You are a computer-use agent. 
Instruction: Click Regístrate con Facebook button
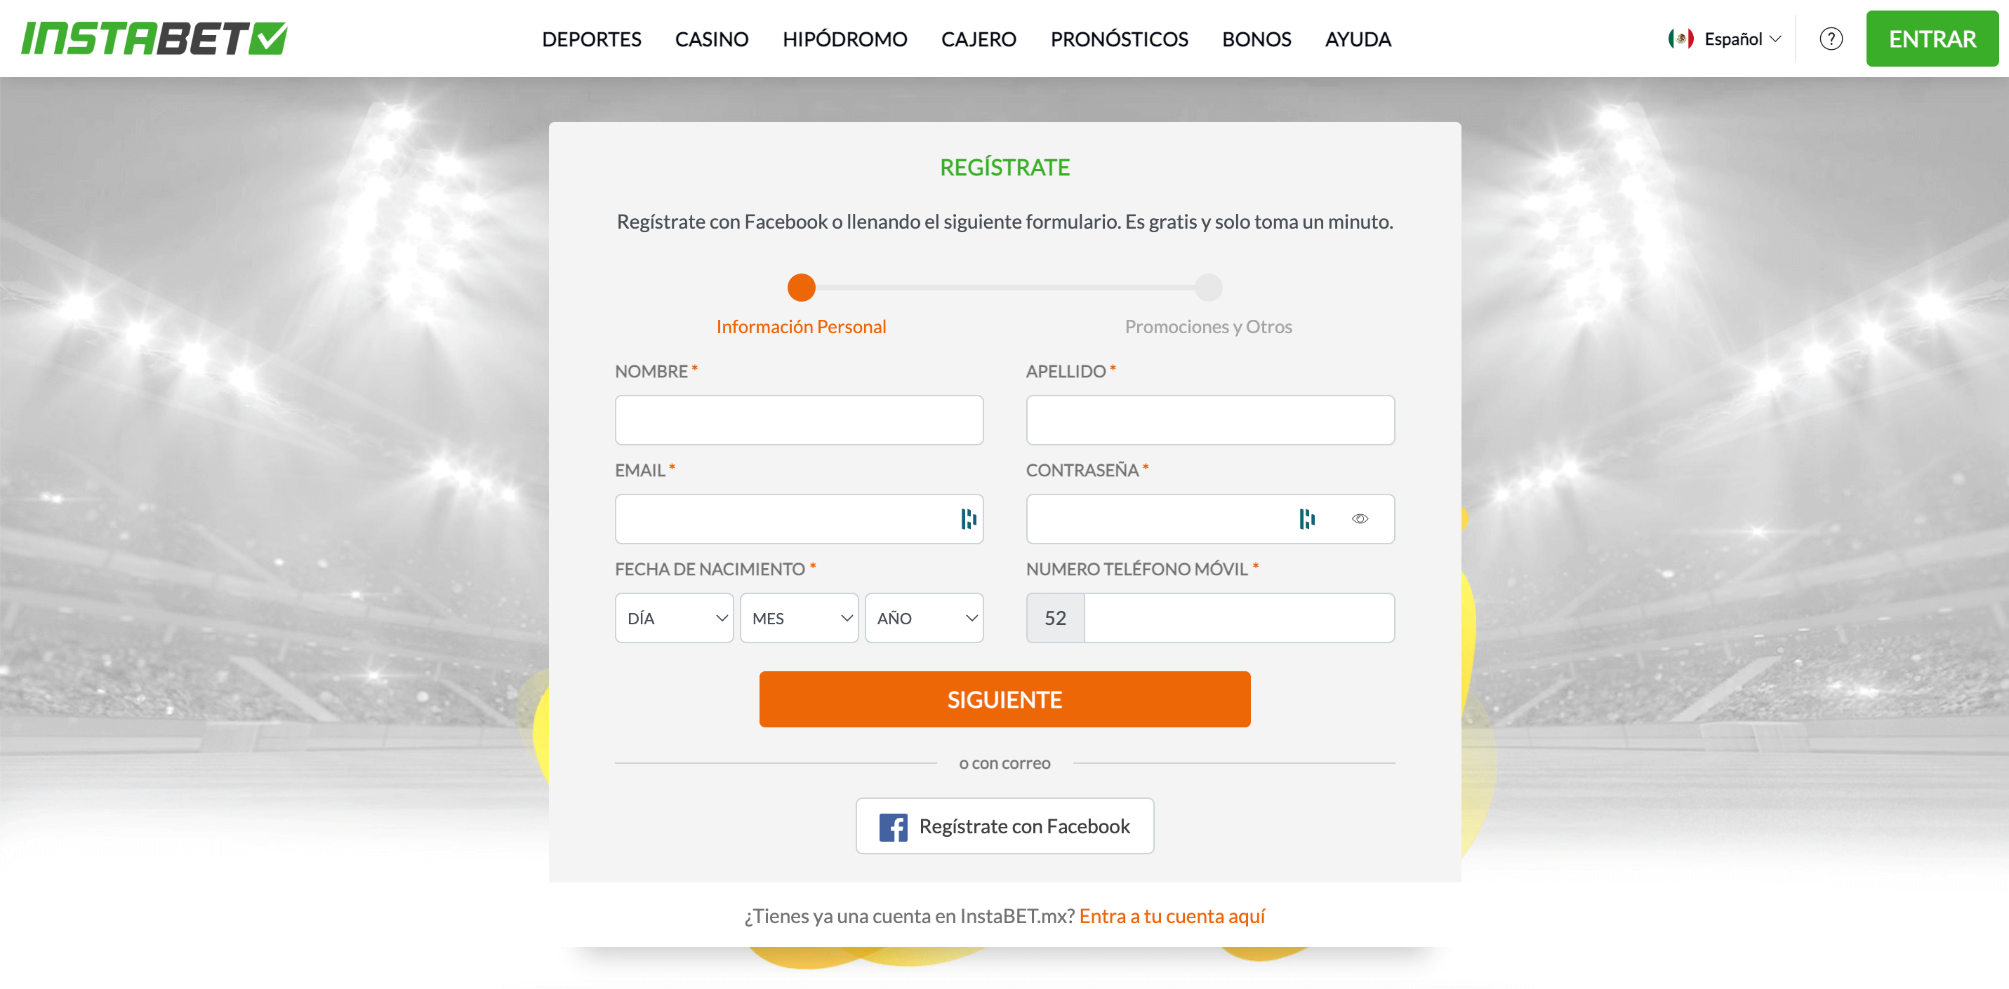1004,825
